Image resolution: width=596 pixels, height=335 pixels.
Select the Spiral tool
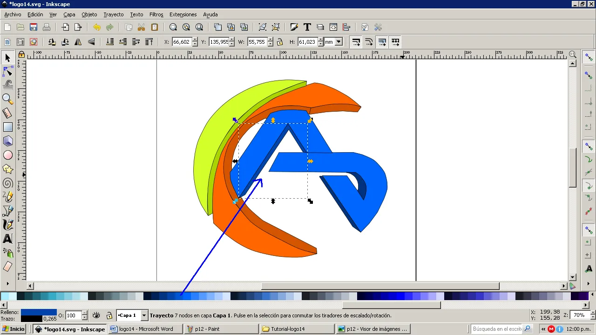pos(7,183)
